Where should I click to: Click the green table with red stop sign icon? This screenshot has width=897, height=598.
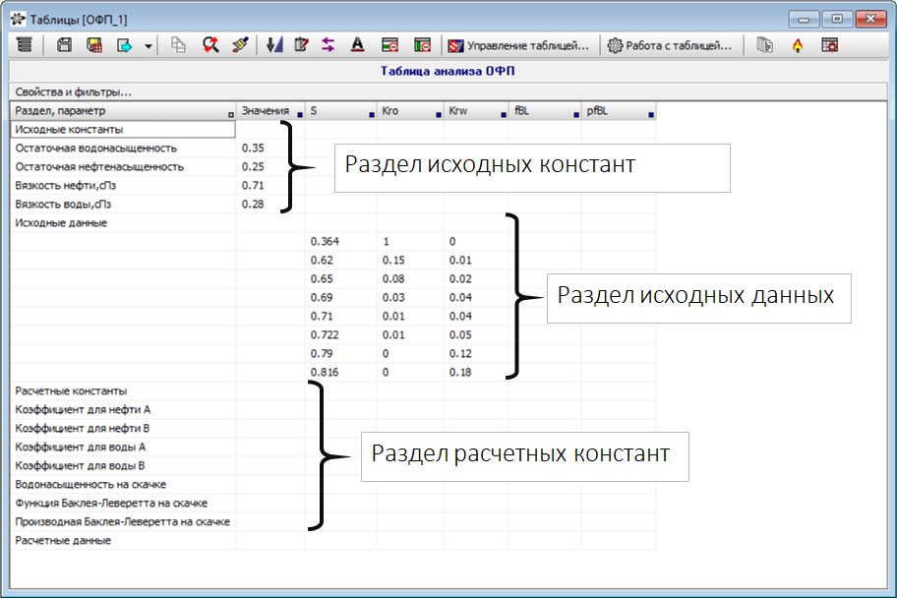390,45
